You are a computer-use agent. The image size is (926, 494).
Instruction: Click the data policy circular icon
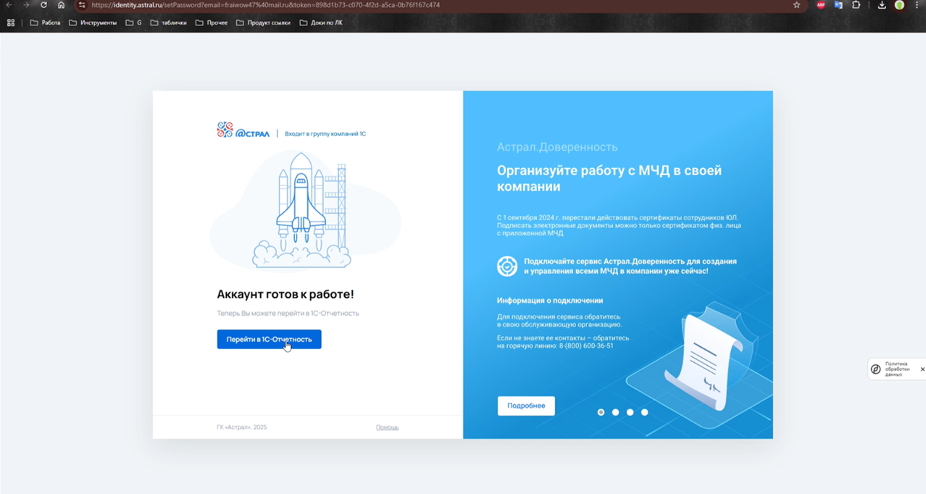[875, 369]
